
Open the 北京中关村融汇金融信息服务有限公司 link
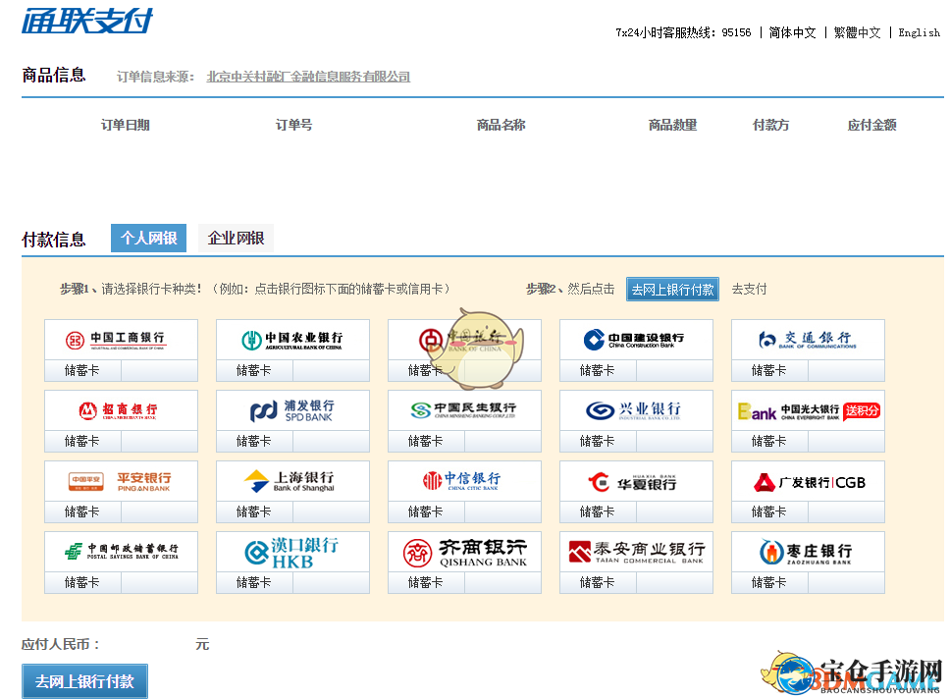[308, 77]
